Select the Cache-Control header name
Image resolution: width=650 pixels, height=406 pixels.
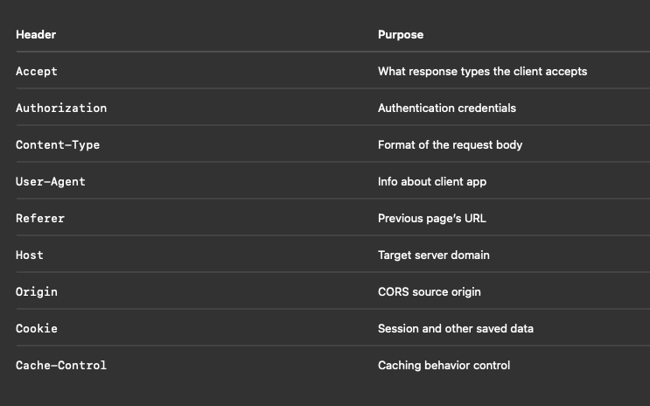pyautogui.click(x=61, y=365)
